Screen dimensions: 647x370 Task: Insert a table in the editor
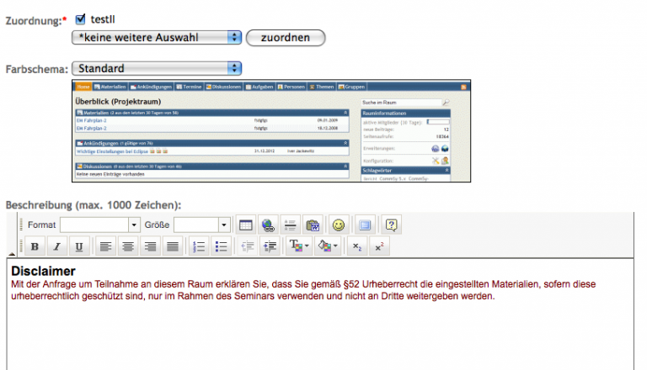pyautogui.click(x=245, y=225)
